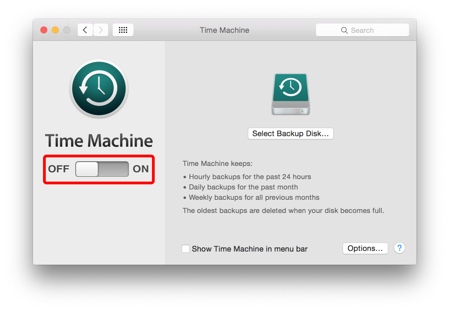Open Time Machine help via question mark
This screenshot has width=449, height=311.
(399, 248)
